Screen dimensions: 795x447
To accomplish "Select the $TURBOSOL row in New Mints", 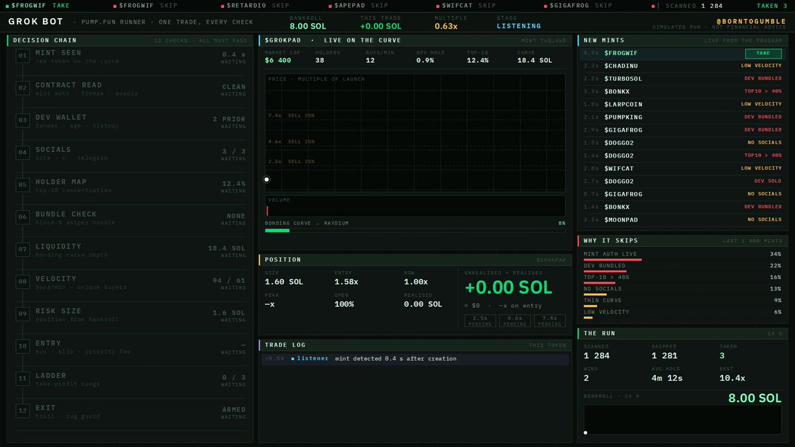I will coord(681,79).
